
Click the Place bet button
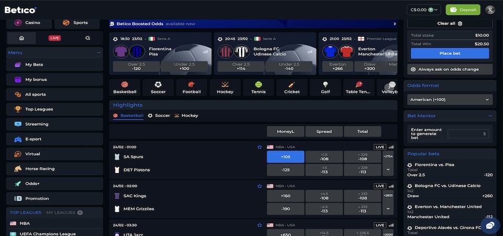tap(450, 53)
